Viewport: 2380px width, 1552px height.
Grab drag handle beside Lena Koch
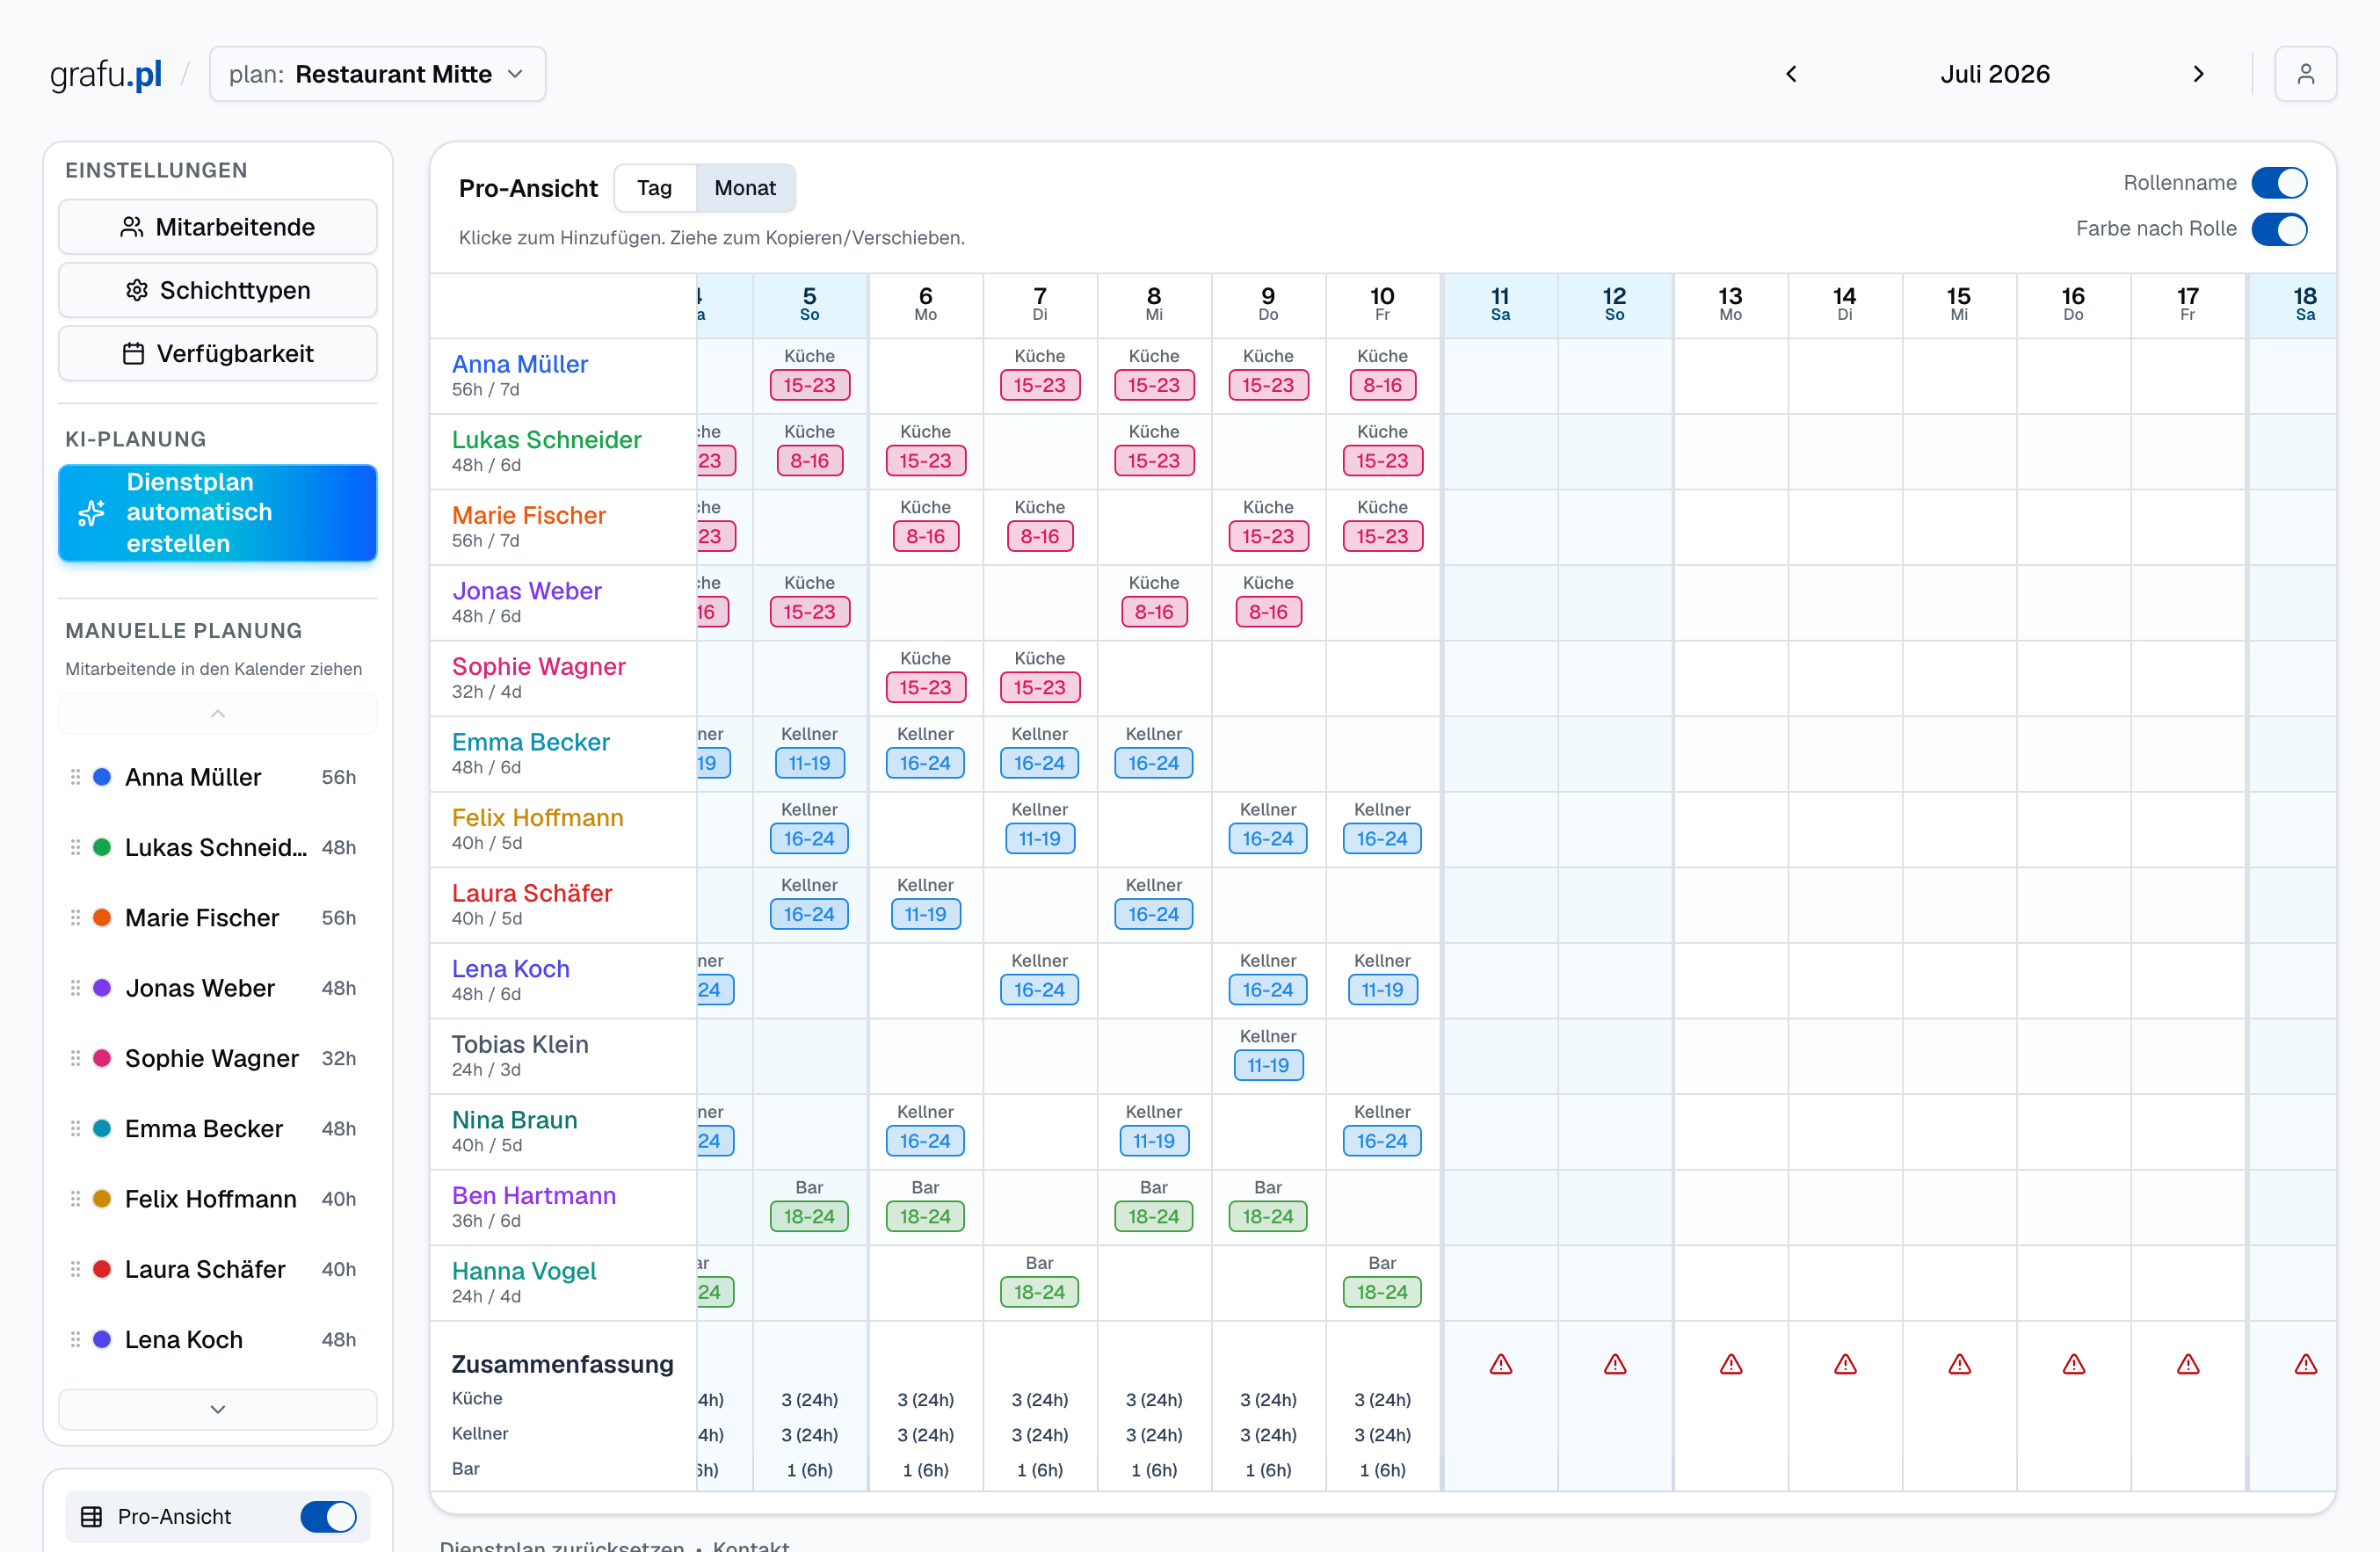click(75, 1340)
